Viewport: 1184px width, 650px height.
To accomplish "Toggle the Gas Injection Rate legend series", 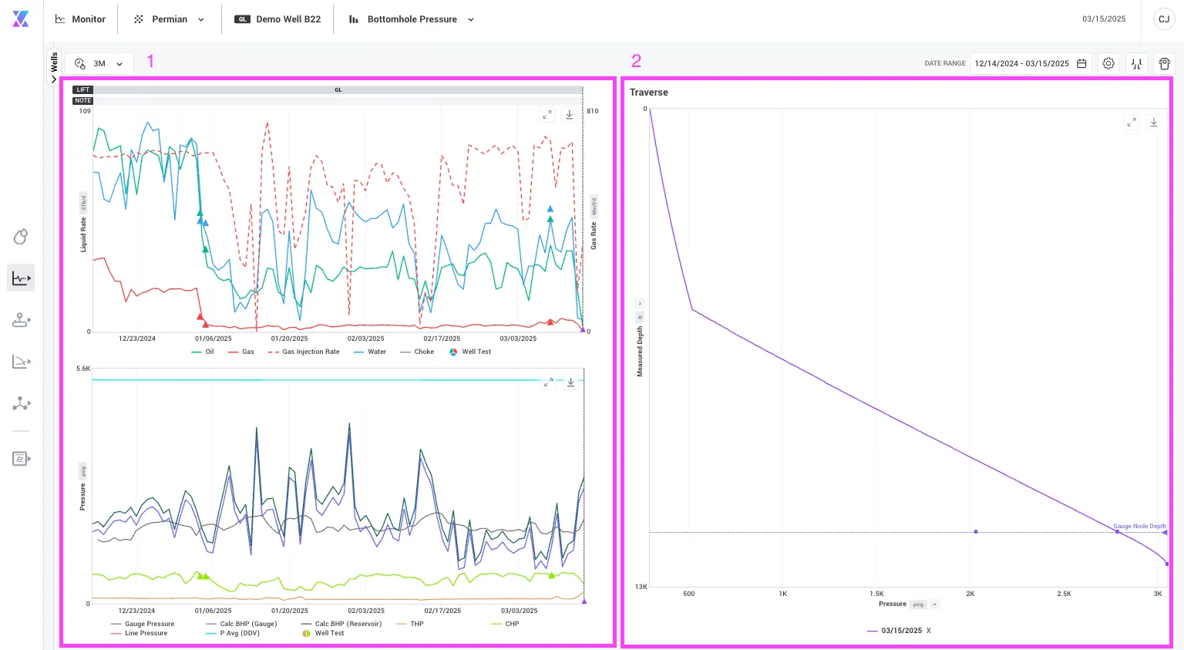I will click(304, 352).
